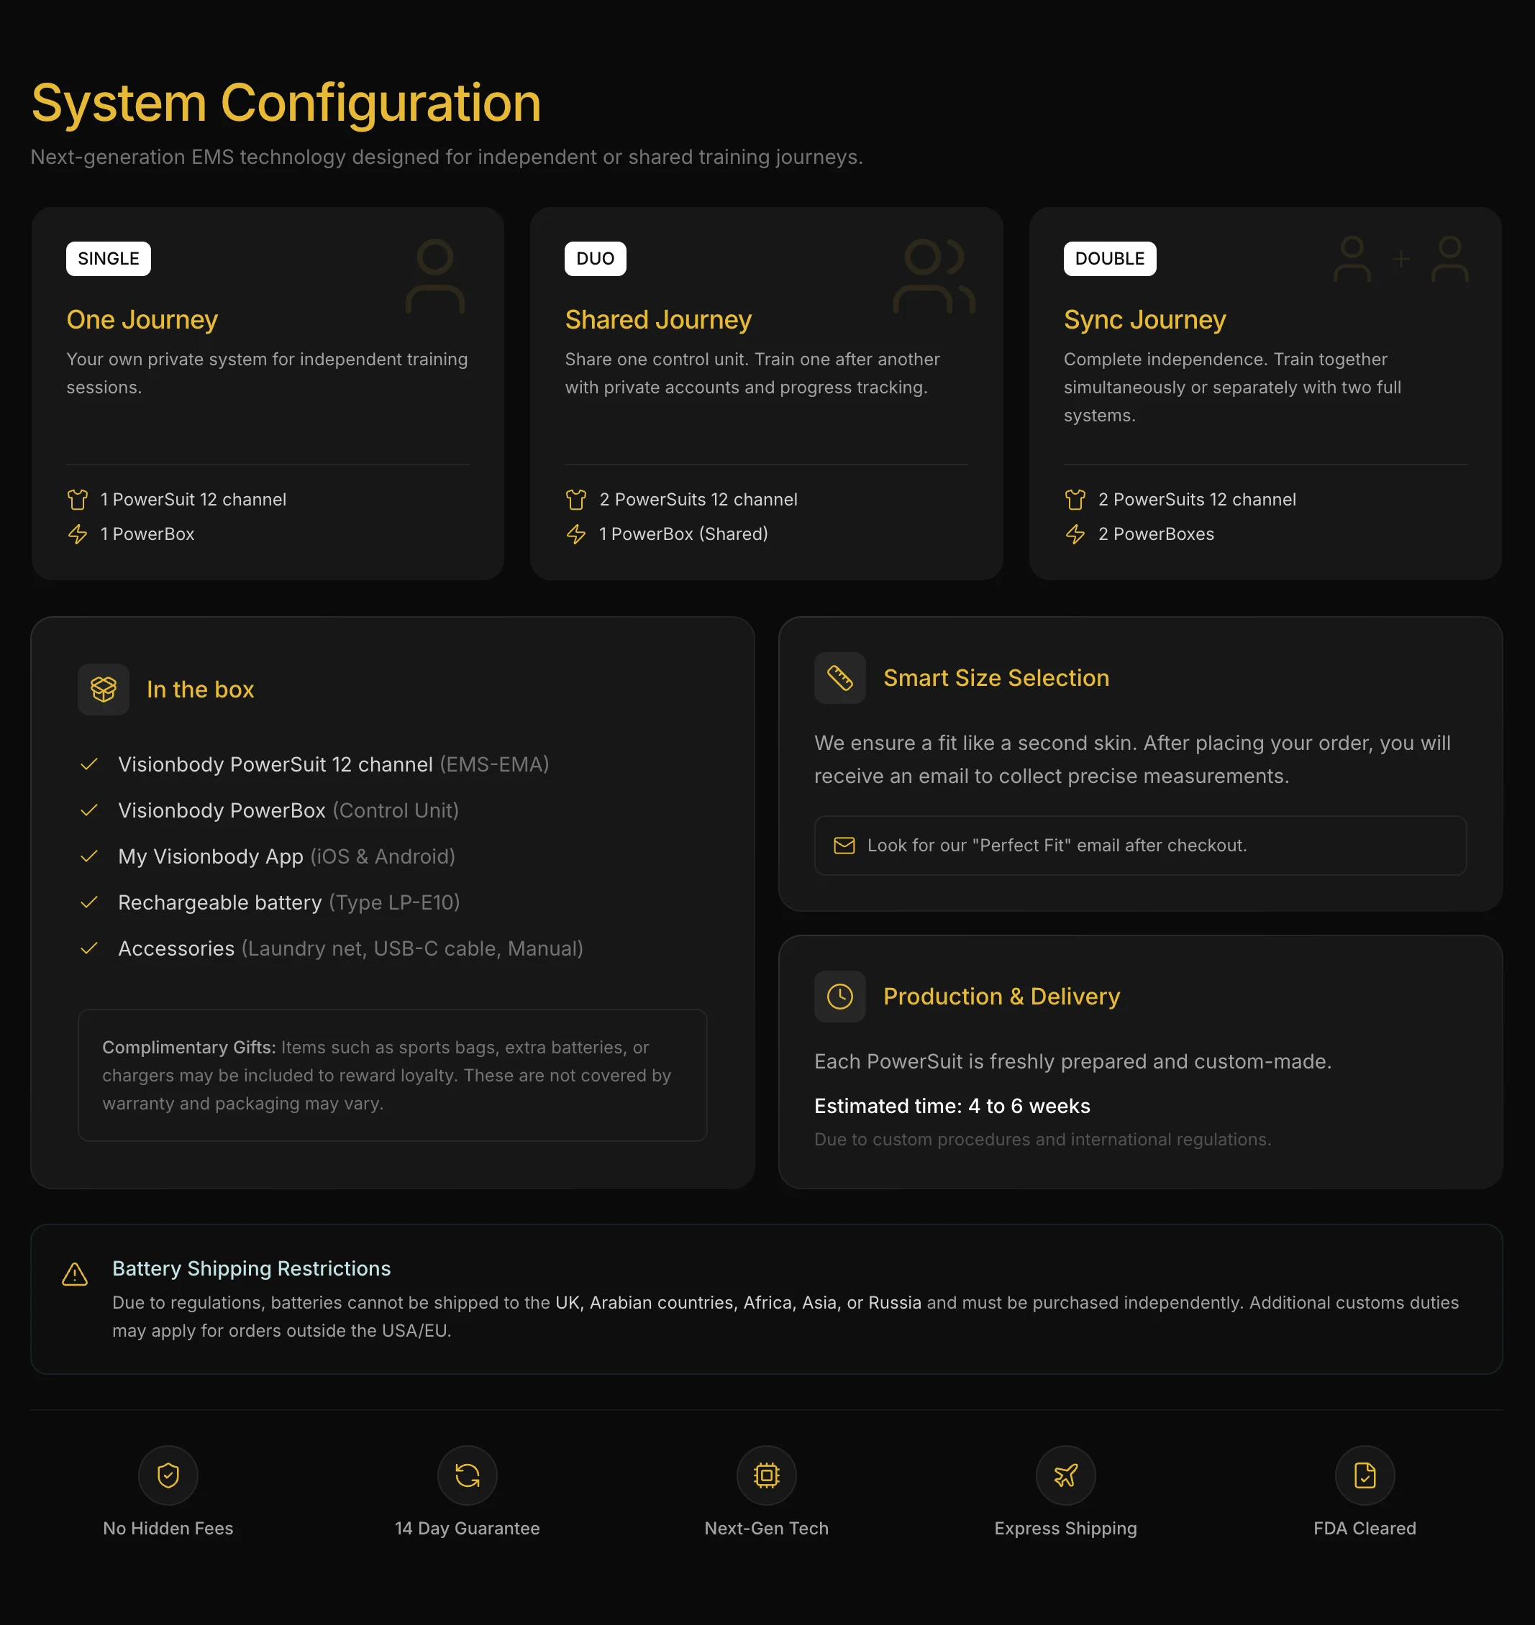Click the Complimentary Gifts notice box

(x=392, y=1075)
